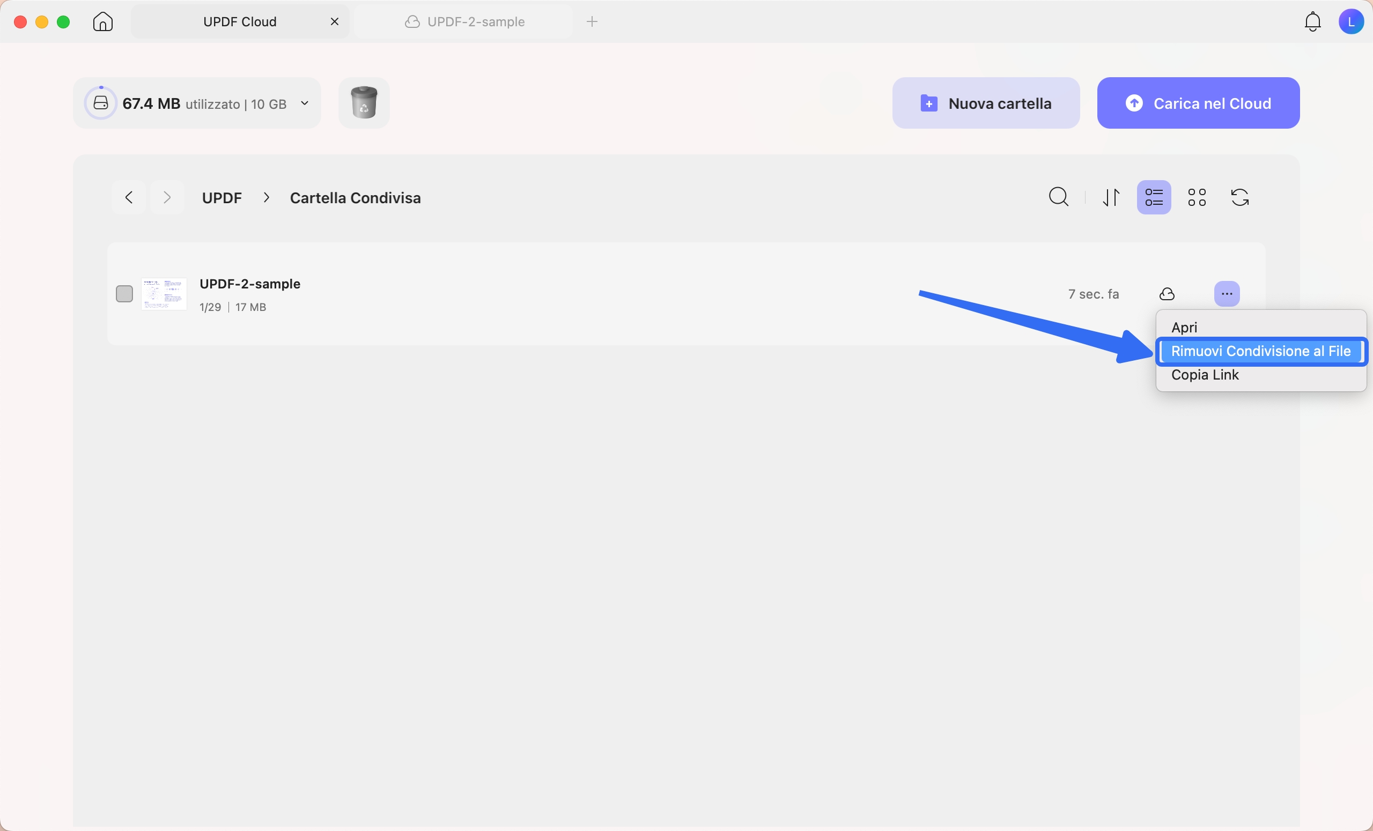The width and height of the screenshot is (1373, 831).
Task: Click the plus-folder icon in Nuova cartella
Action: [928, 103]
